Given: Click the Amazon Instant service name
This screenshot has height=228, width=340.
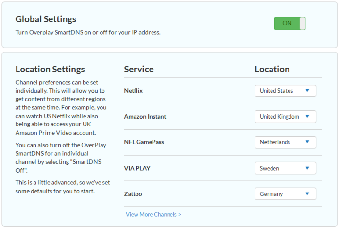Looking at the screenshot, I should tap(145, 117).
